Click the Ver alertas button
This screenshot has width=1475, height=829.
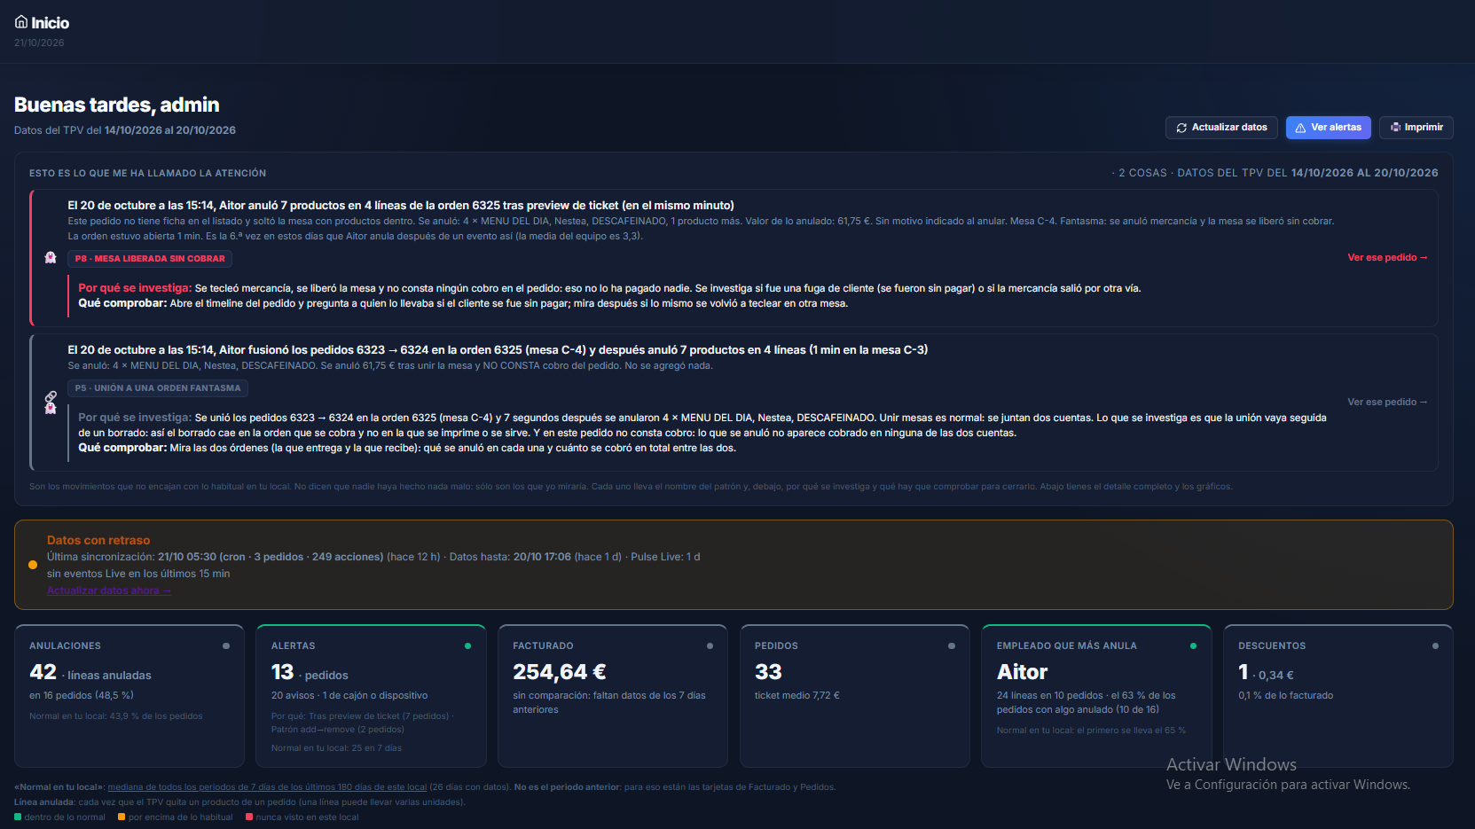(x=1329, y=128)
